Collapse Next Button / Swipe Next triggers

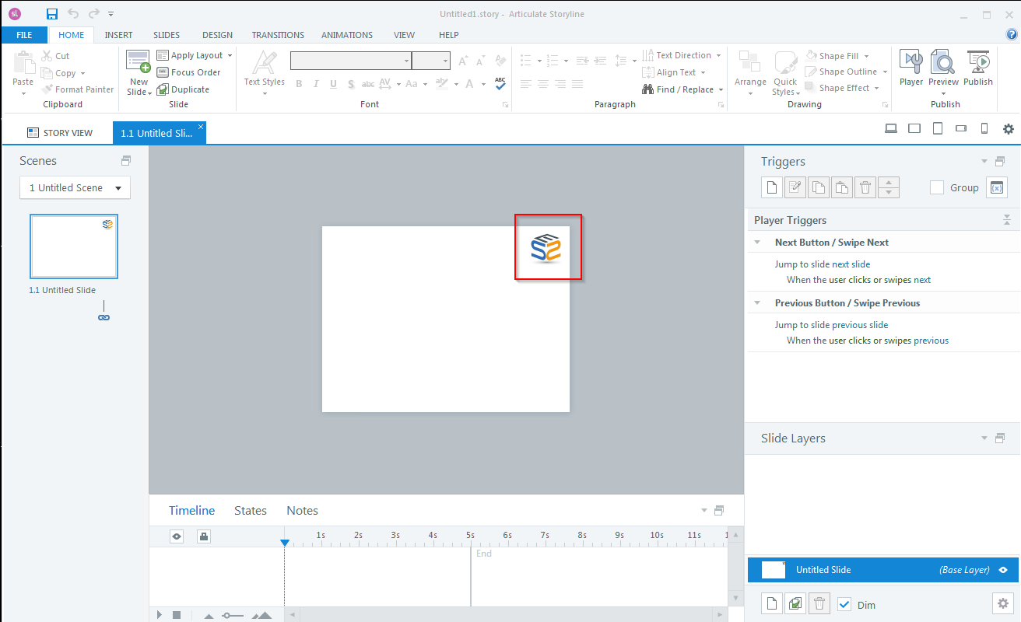click(757, 242)
